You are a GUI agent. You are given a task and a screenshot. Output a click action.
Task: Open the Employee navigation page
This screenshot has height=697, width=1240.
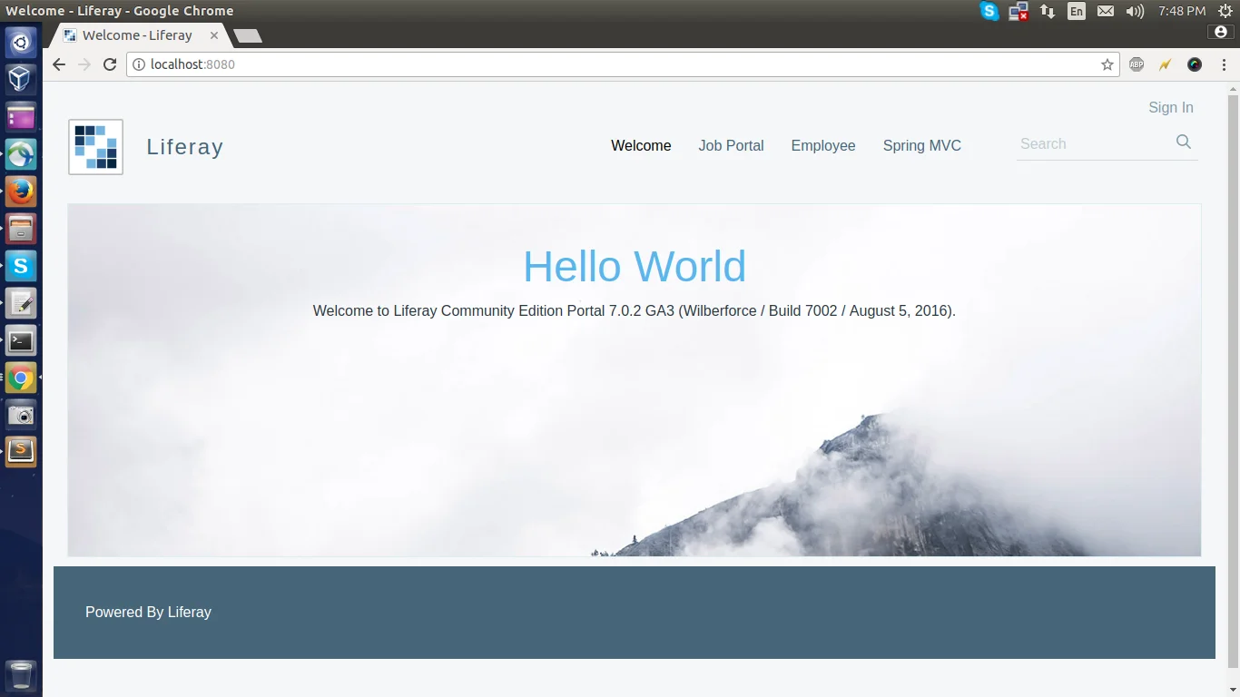click(823, 145)
